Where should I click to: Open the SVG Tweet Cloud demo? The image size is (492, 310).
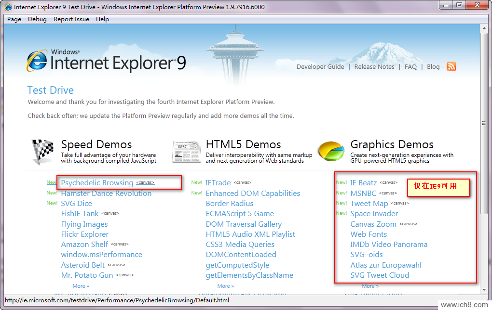pos(380,275)
